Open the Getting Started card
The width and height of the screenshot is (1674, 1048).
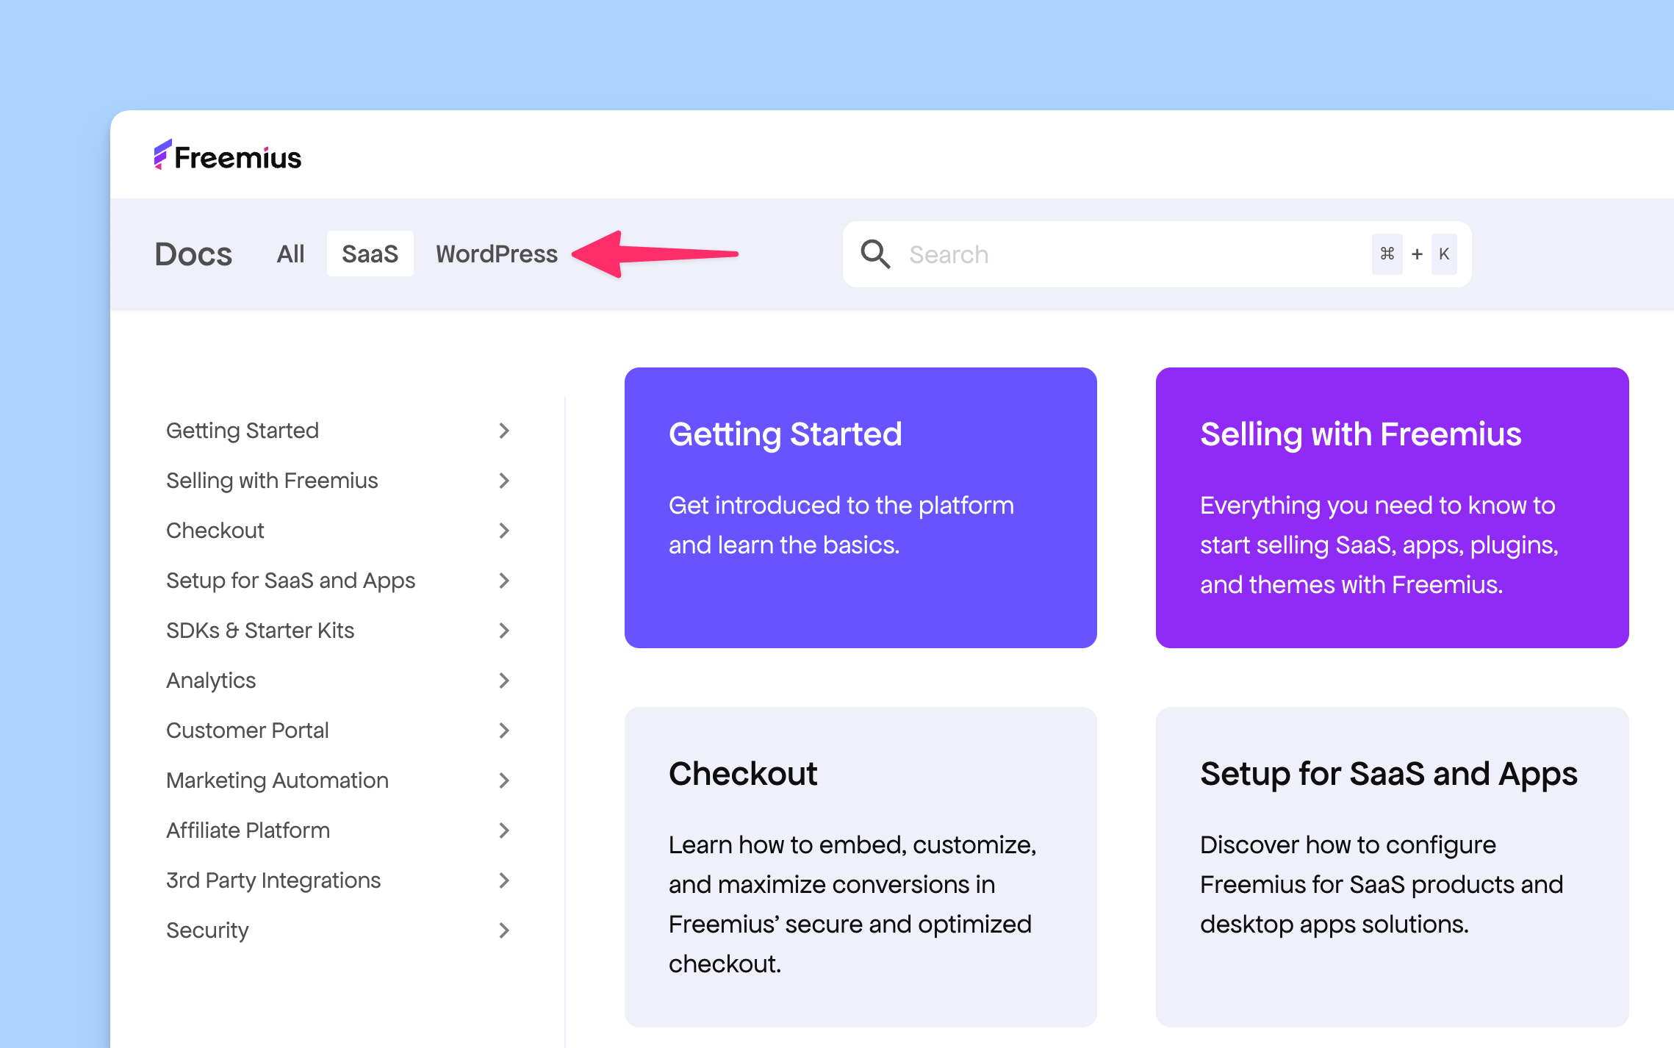860,507
